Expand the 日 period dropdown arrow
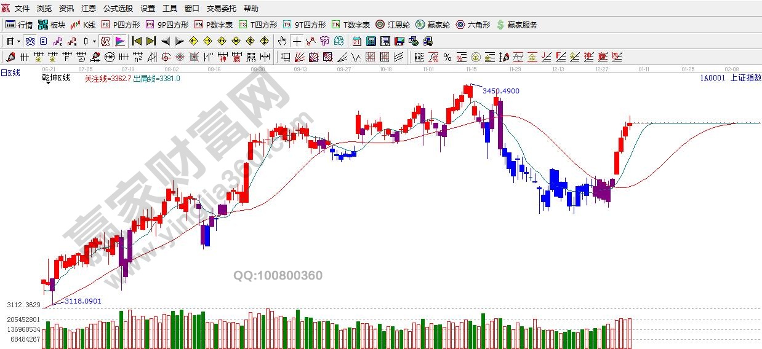This screenshot has width=762, height=349. pyautogui.click(x=18, y=41)
